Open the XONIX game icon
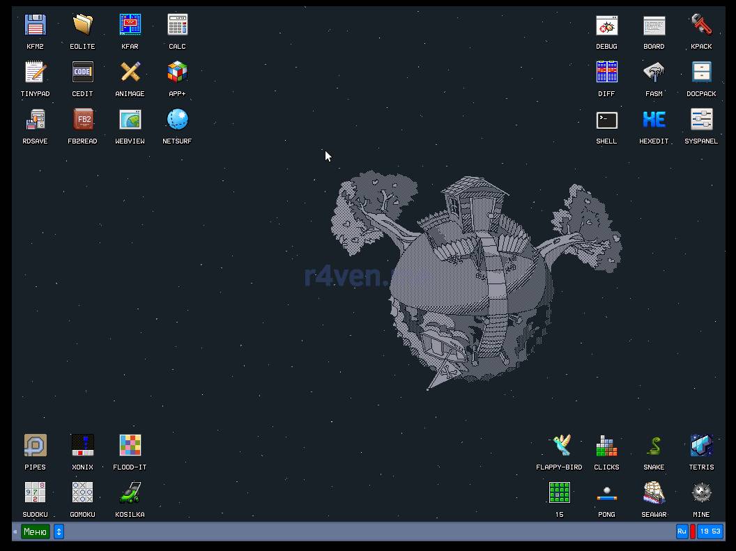736x551 pixels. point(82,446)
